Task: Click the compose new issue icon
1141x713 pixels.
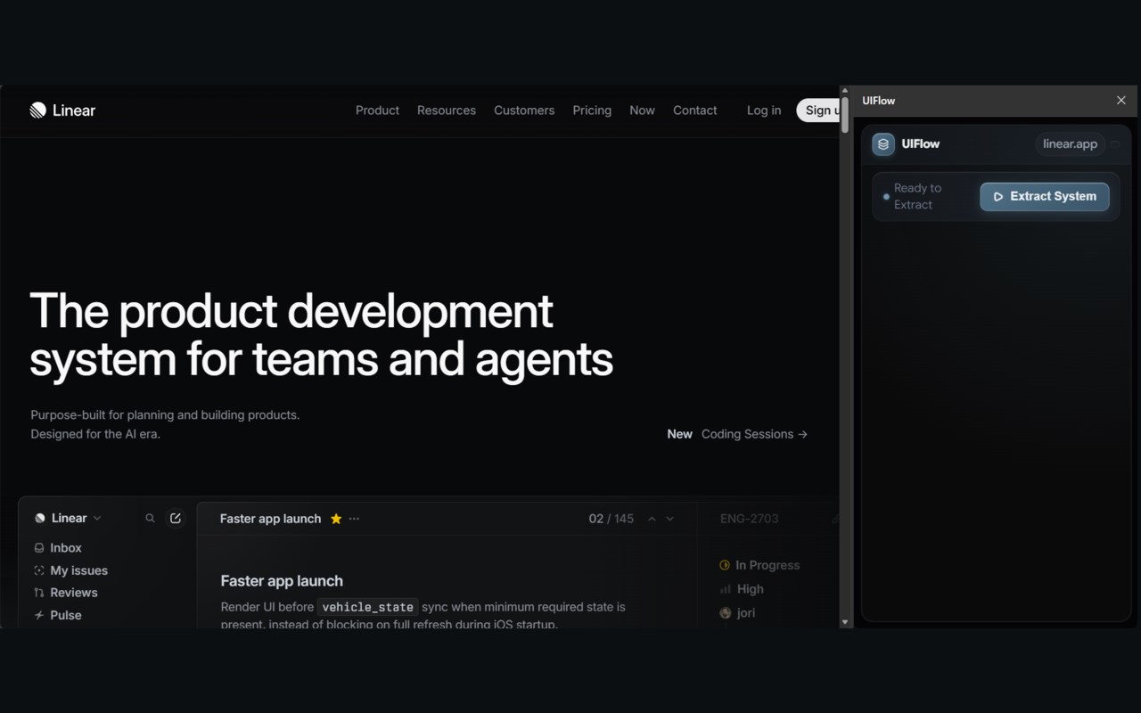Action: tap(176, 519)
